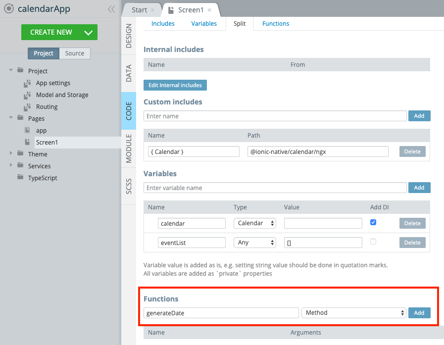Image resolution: width=444 pixels, height=345 pixels.
Task: Open the Method function type dropdown
Action: 354,313
